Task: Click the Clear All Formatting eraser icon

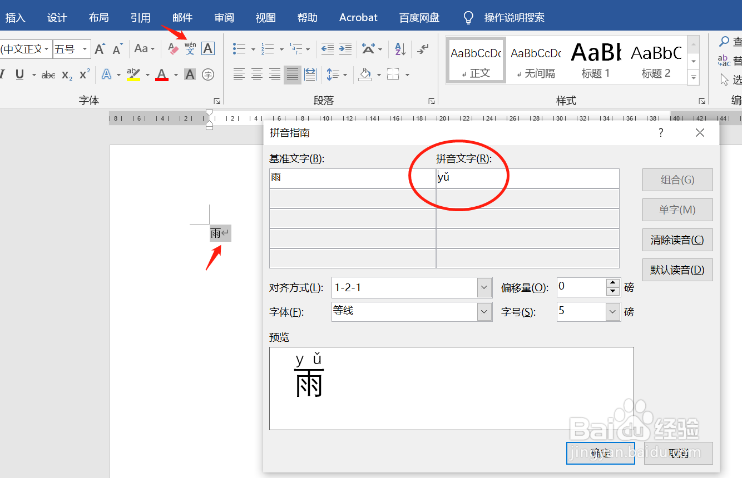Action: pos(173,47)
